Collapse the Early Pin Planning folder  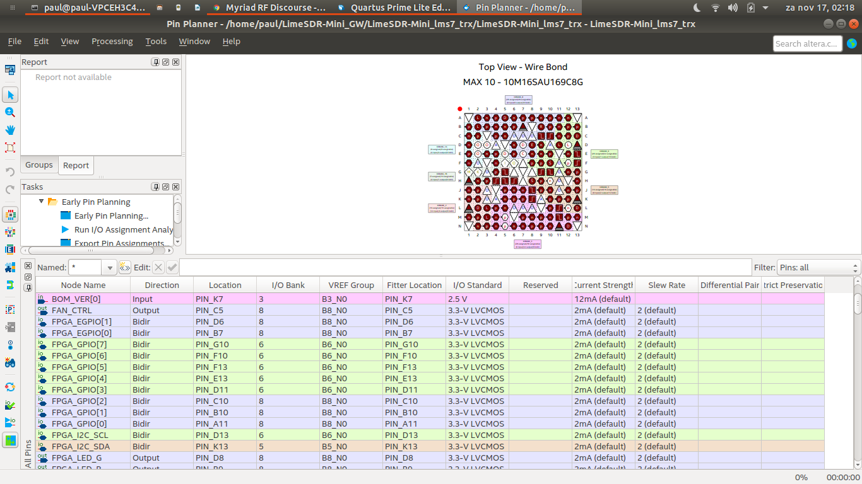(x=42, y=202)
